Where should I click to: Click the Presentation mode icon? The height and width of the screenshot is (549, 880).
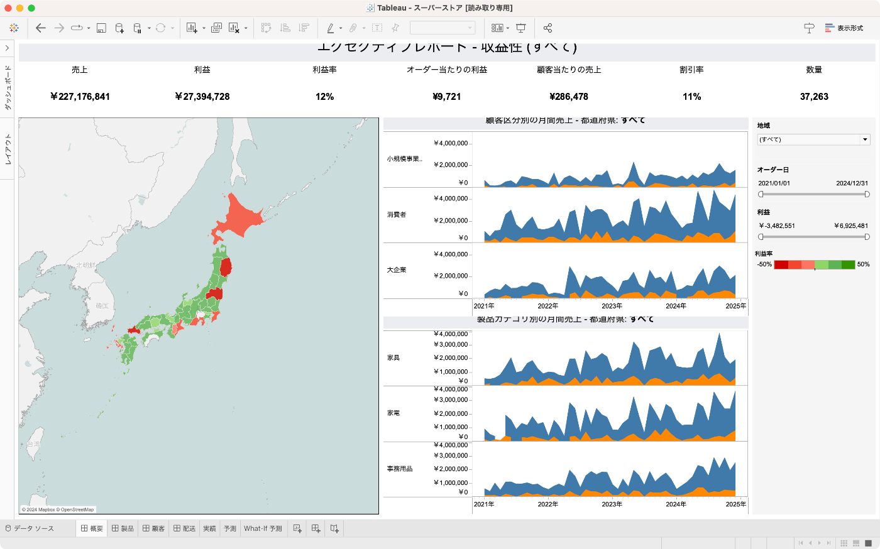(521, 28)
